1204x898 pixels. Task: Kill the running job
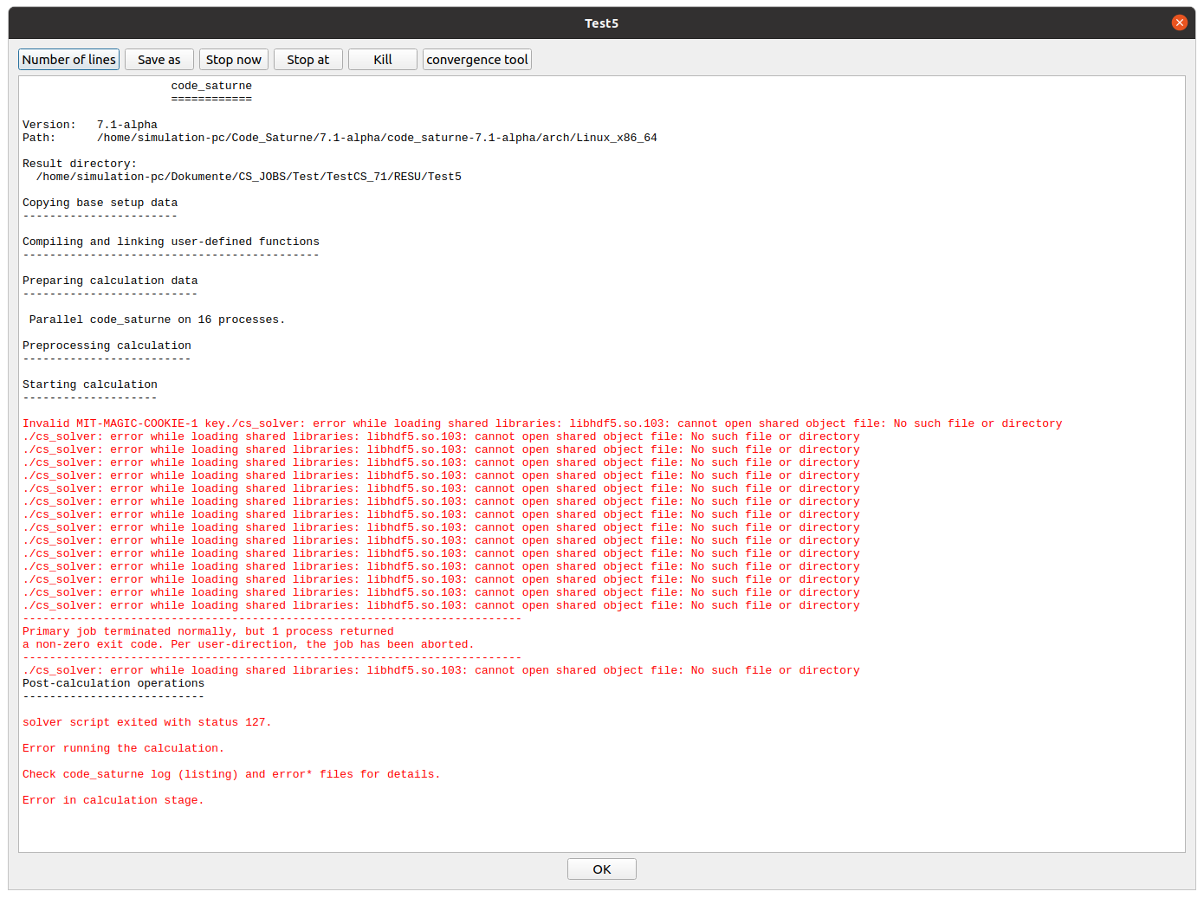[383, 59]
